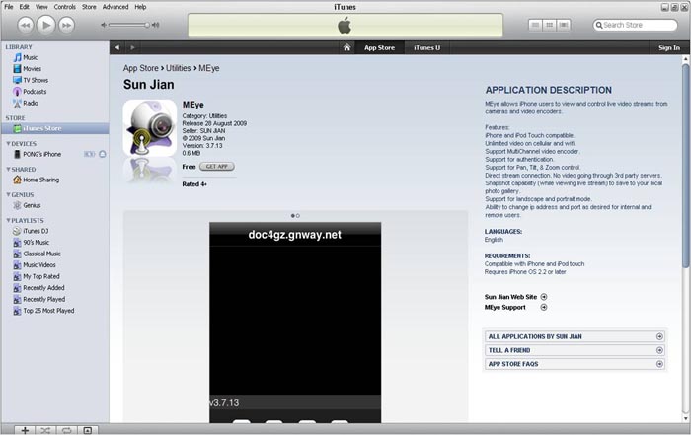Select the iTunes U tab
This screenshot has width=691, height=435.
point(426,47)
